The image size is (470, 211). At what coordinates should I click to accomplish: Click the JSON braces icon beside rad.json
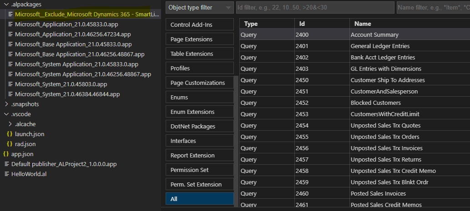tap(10, 144)
